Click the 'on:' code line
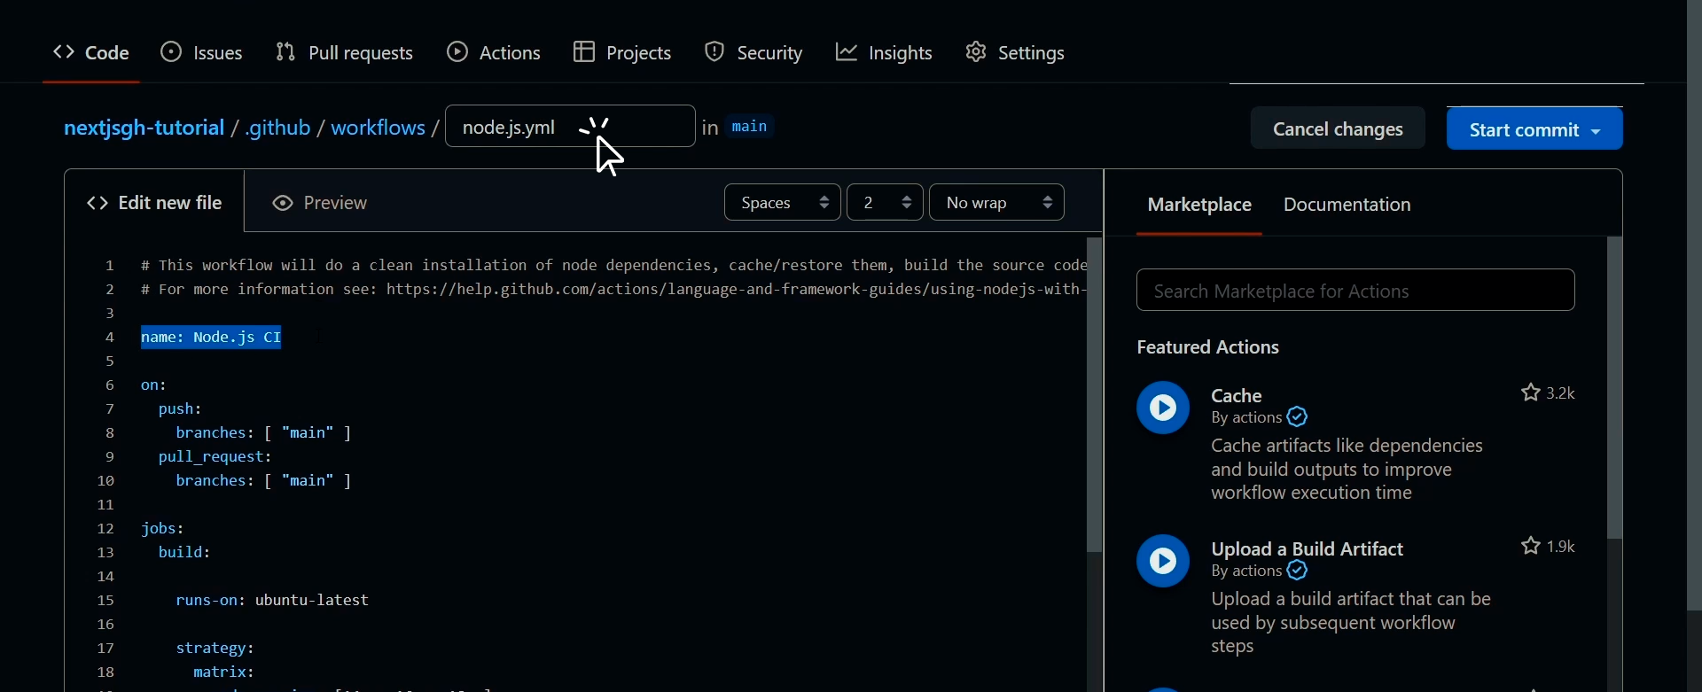 click(154, 385)
